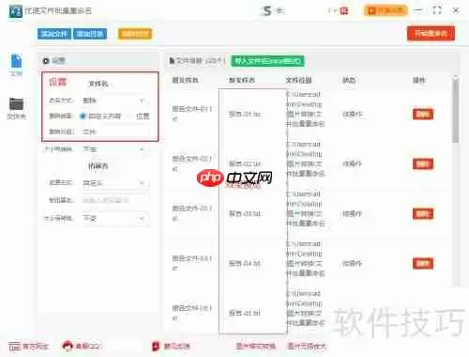
Task: Click the orange clear list button
Action: (135, 34)
